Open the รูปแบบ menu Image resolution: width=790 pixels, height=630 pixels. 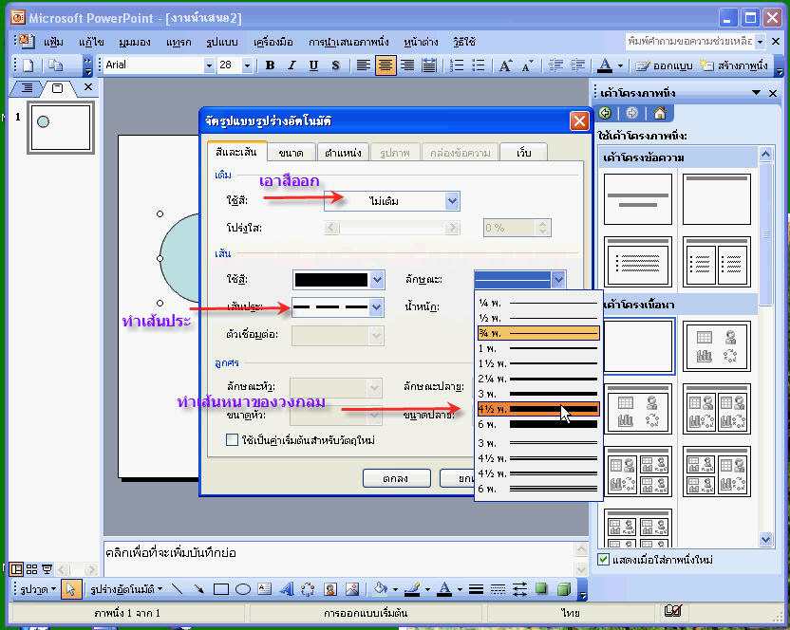(x=221, y=42)
